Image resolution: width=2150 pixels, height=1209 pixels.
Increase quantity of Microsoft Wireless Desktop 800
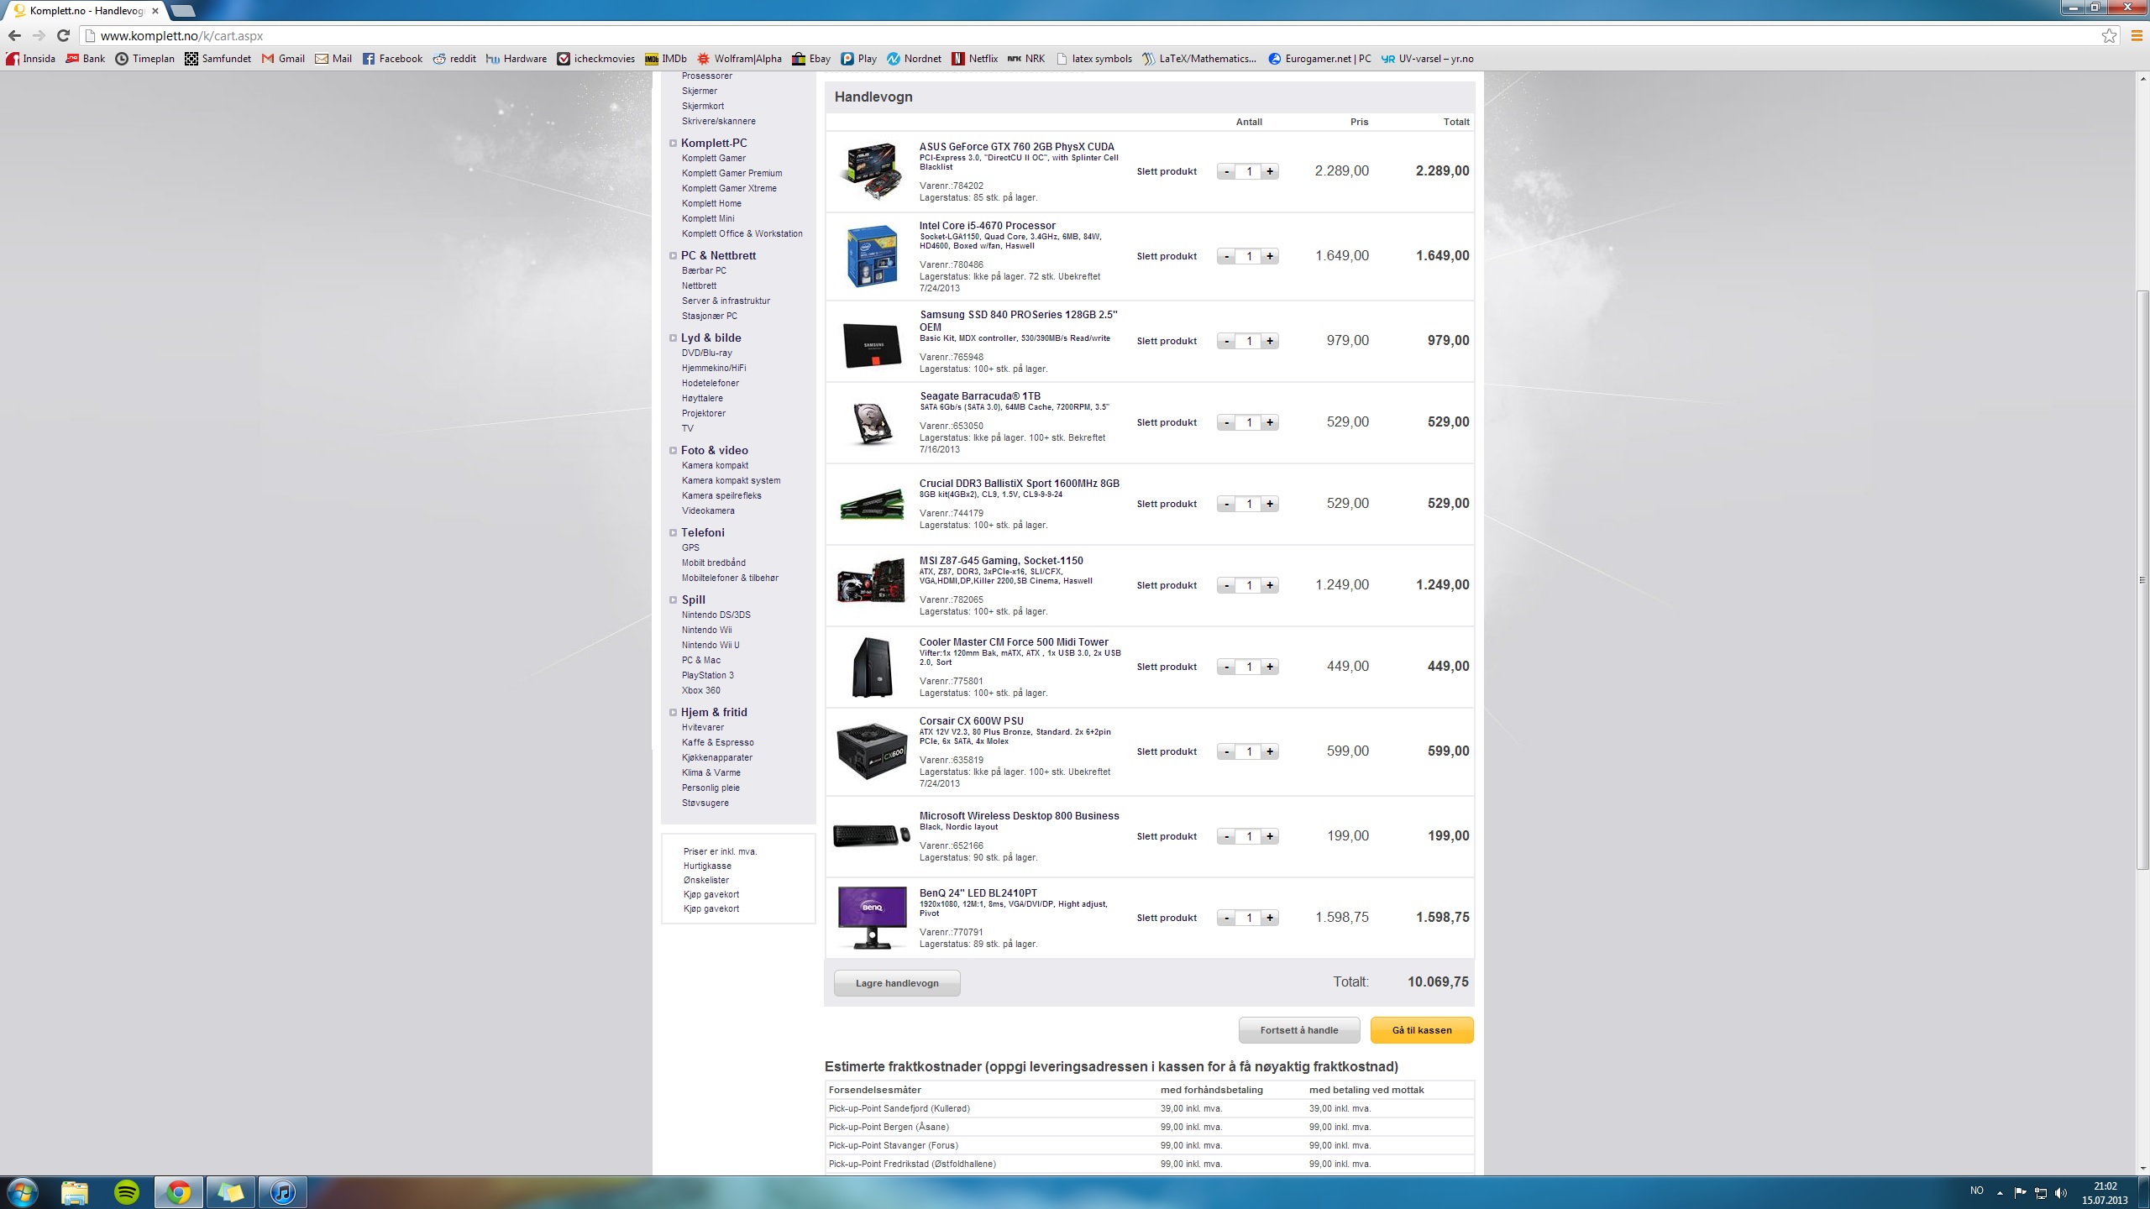coord(1270,836)
